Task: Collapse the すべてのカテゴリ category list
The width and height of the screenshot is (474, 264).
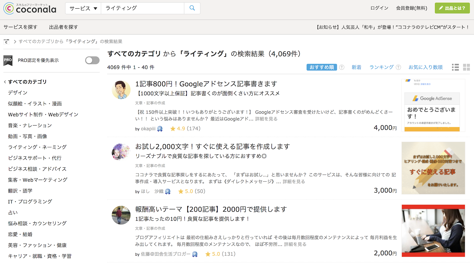Action: (x=25, y=82)
